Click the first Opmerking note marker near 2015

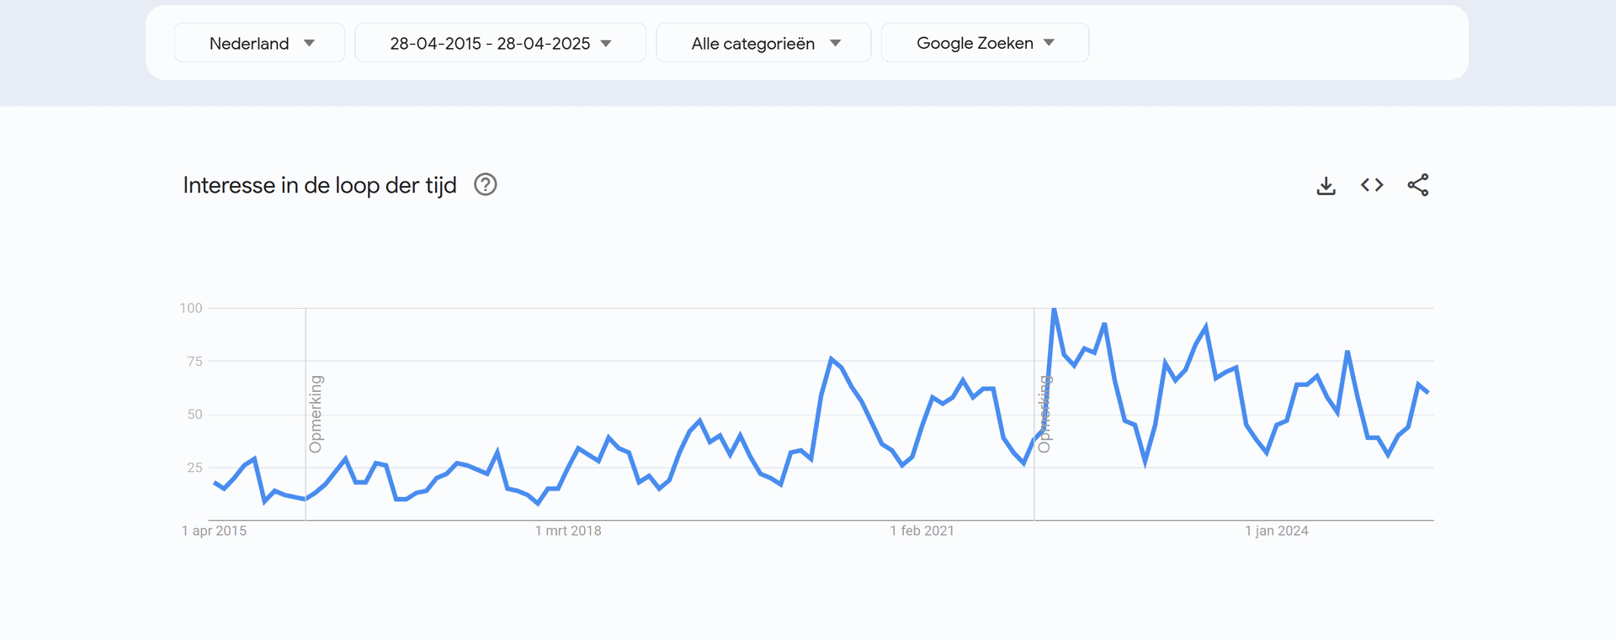[x=316, y=414]
